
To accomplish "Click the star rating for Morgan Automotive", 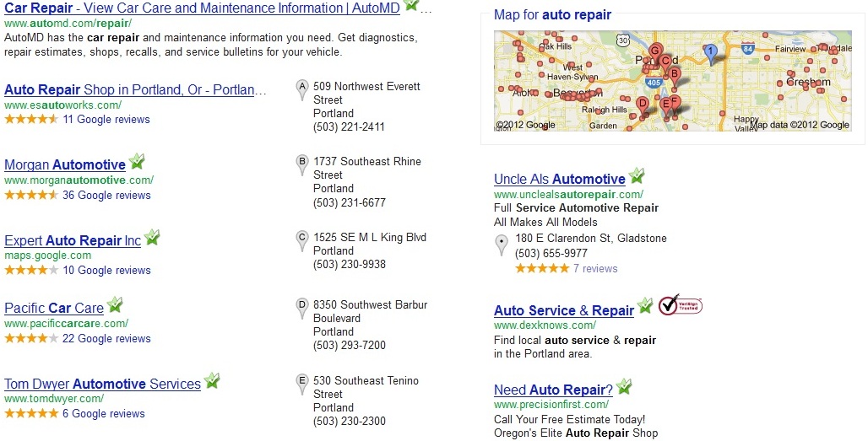I will click(x=31, y=195).
